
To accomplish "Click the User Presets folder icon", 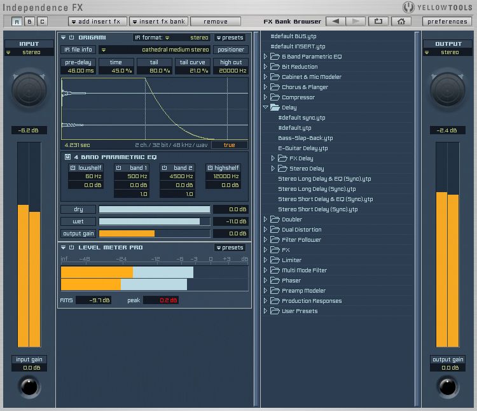I will point(275,310).
